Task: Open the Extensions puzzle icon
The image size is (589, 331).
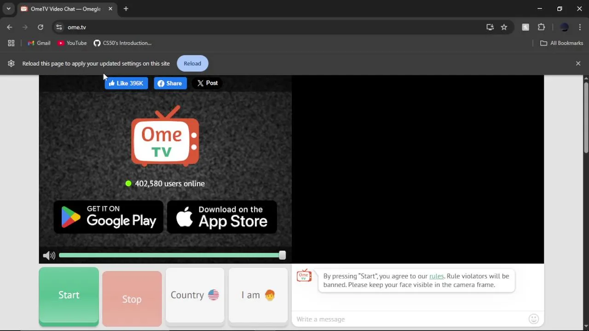Action: [541, 27]
